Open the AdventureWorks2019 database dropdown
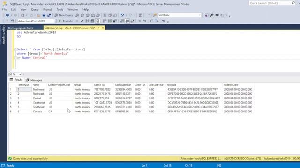Image resolution: width=300 pixels, height=168 pixels. click(x=53, y=21)
